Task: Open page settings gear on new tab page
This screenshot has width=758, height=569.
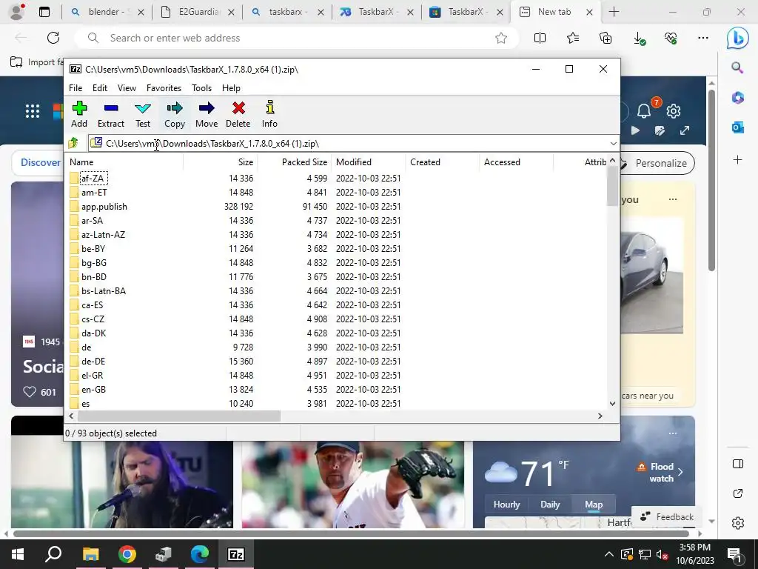Action: pyautogui.click(x=674, y=111)
